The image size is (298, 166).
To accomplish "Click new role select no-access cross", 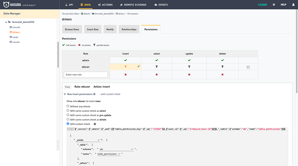I will tap(157, 75).
